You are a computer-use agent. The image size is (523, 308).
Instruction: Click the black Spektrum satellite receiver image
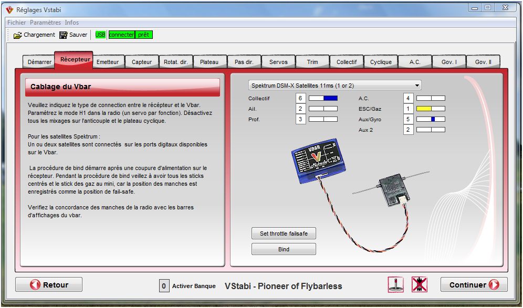[x=394, y=189]
